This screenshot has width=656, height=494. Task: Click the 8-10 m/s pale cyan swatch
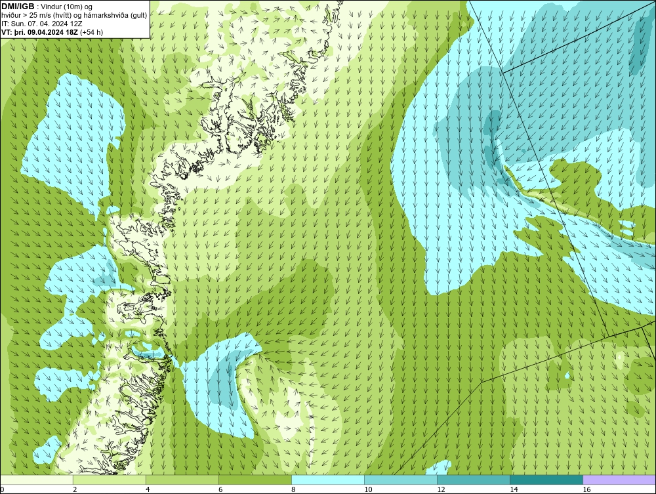coord(328,480)
